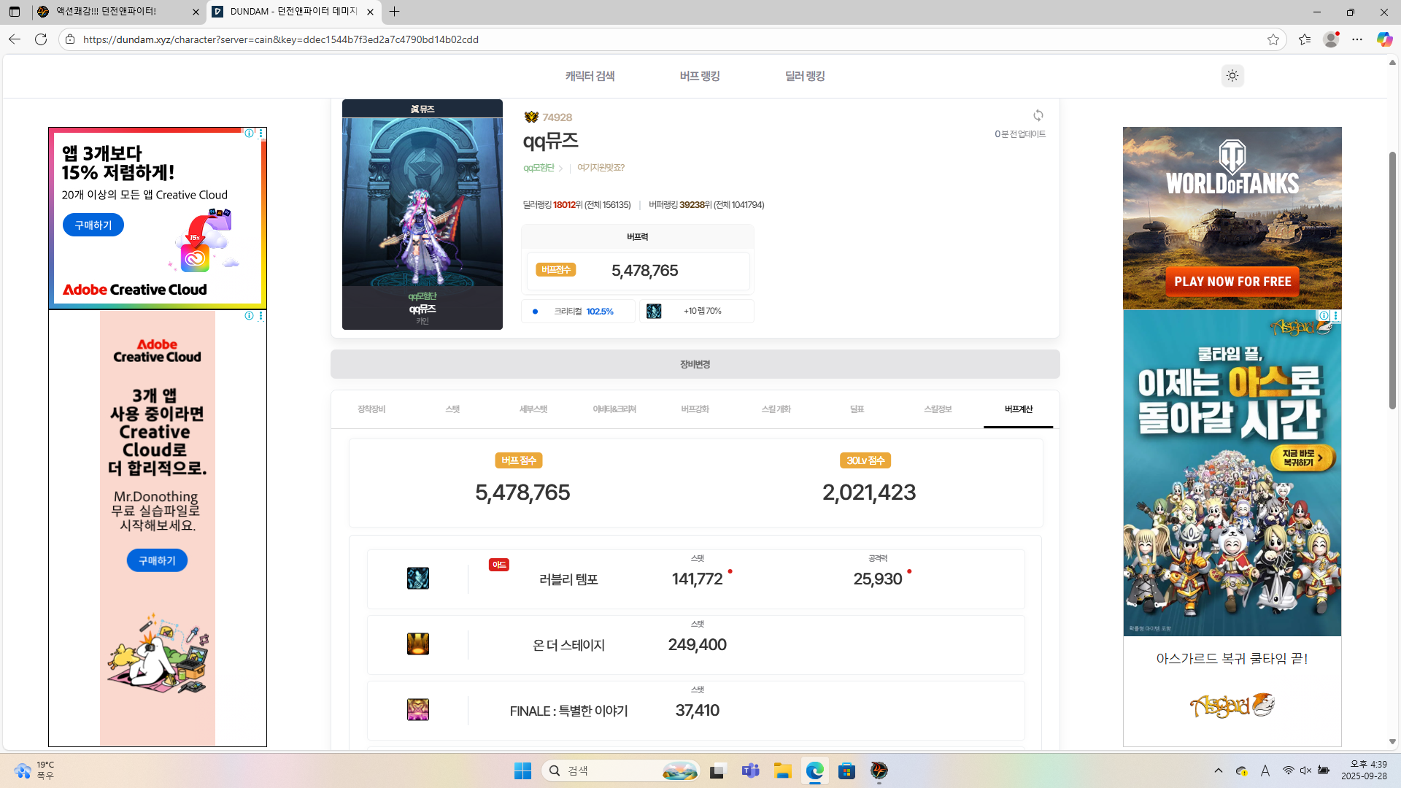This screenshot has height=788, width=1401.
Task: Toggle the light/dark theme sun icon
Action: (1232, 76)
